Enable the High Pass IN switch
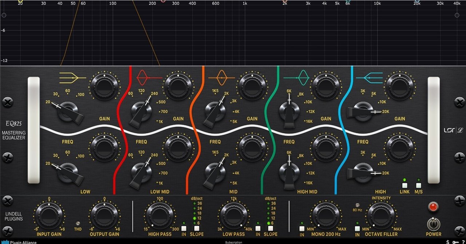Image resolution: width=466 pixels, height=244 pixels. pyautogui.click(x=183, y=228)
